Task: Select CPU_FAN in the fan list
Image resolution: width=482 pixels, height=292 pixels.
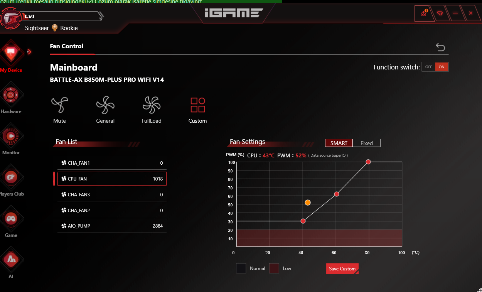Action: pyautogui.click(x=112, y=179)
